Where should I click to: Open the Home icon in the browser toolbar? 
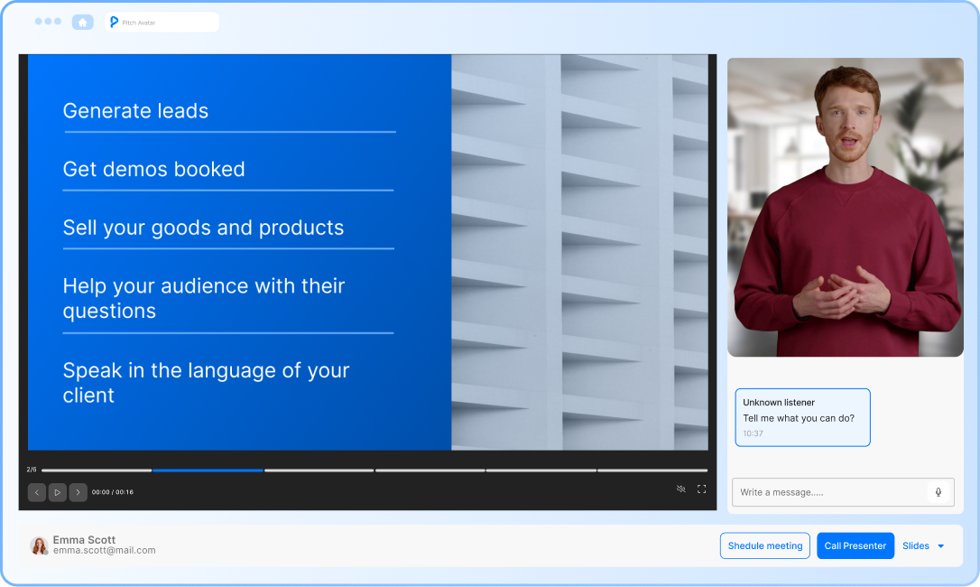click(x=82, y=21)
